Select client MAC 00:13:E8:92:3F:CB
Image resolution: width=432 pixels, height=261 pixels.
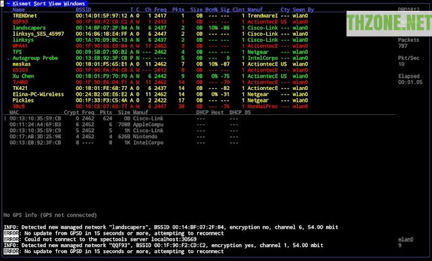(x=35, y=143)
